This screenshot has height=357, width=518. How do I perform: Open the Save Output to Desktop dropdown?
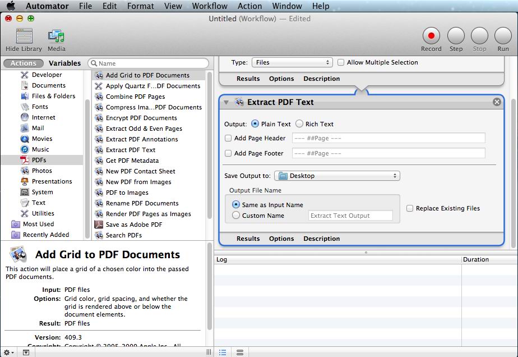[x=338, y=176]
